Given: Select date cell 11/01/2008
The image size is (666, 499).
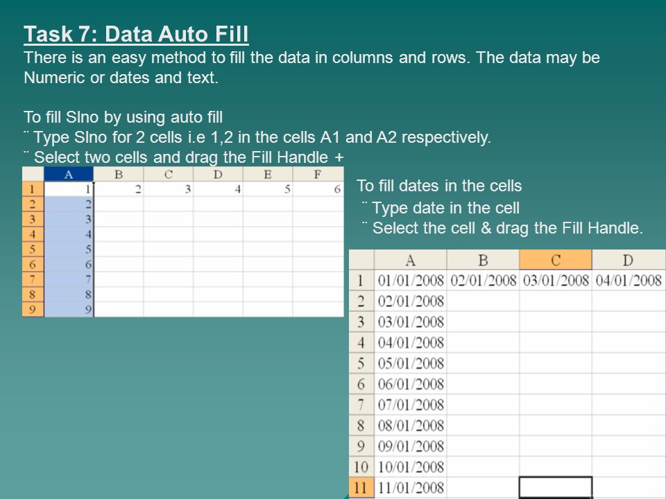Looking at the screenshot, I should (410, 487).
